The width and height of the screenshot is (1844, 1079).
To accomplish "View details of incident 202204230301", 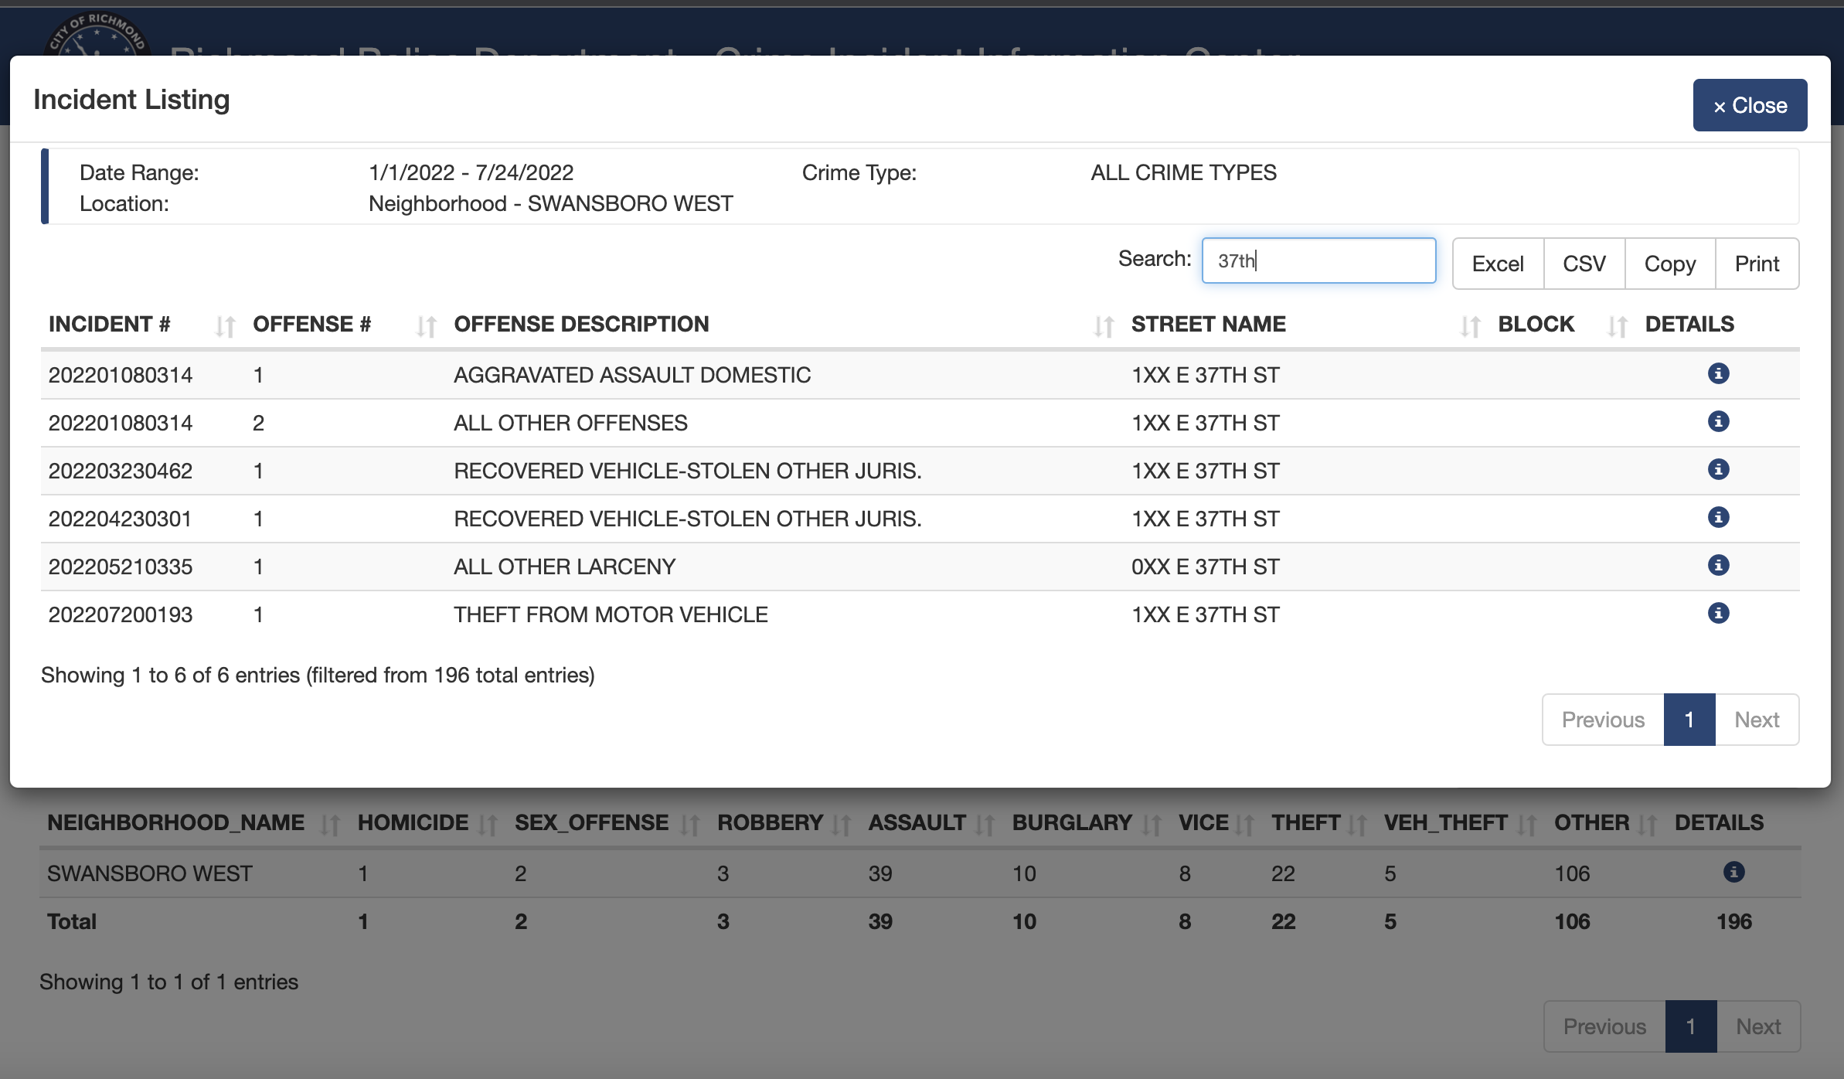I will click(1718, 518).
